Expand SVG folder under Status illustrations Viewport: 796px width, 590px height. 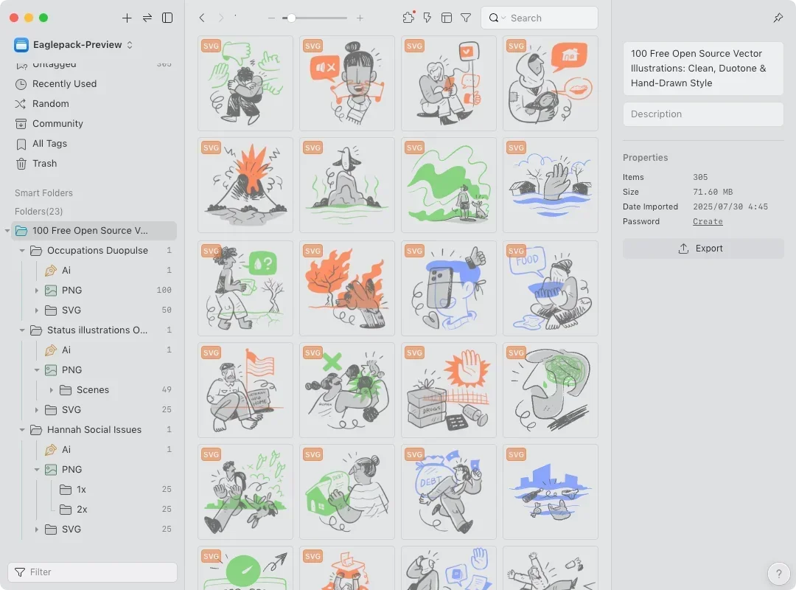(37, 409)
